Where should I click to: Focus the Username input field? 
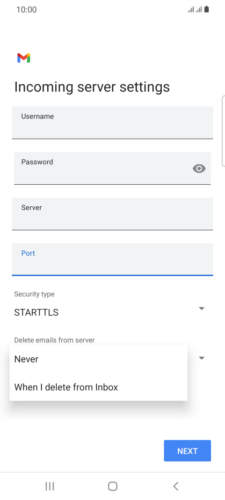[113, 123]
